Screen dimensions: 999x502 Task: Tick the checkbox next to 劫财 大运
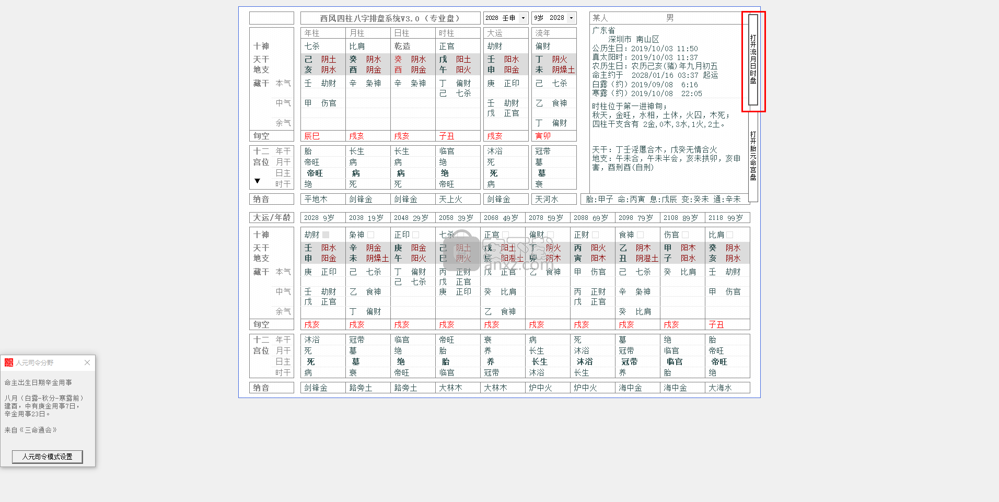[x=326, y=235]
